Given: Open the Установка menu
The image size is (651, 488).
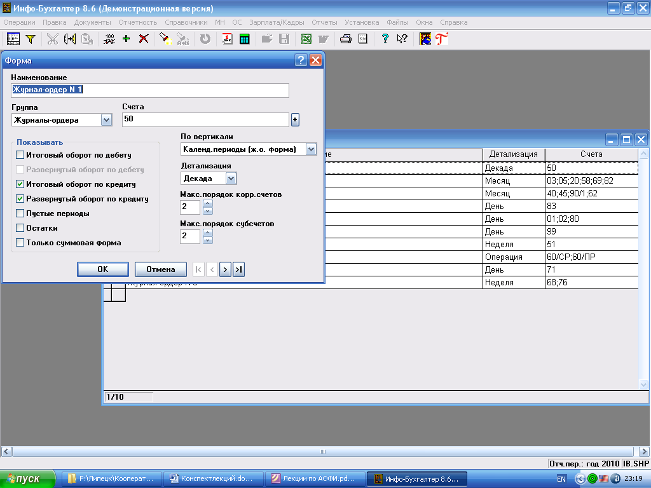Looking at the screenshot, I should pos(362,22).
